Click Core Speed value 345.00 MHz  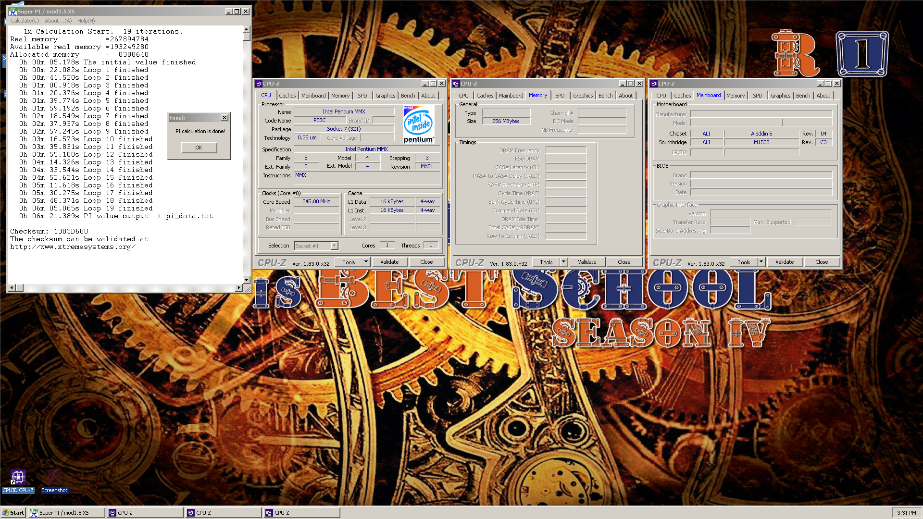[316, 202]
